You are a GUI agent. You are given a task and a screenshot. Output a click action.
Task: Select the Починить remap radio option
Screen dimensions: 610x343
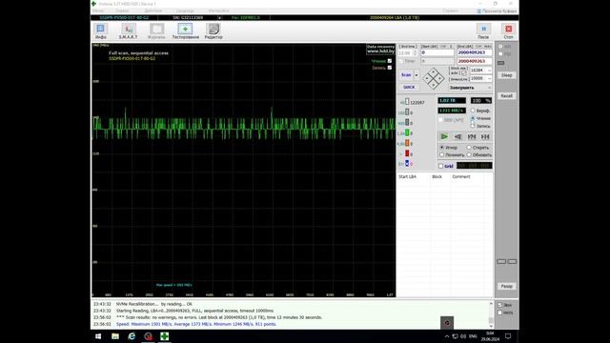pos(442,154)
